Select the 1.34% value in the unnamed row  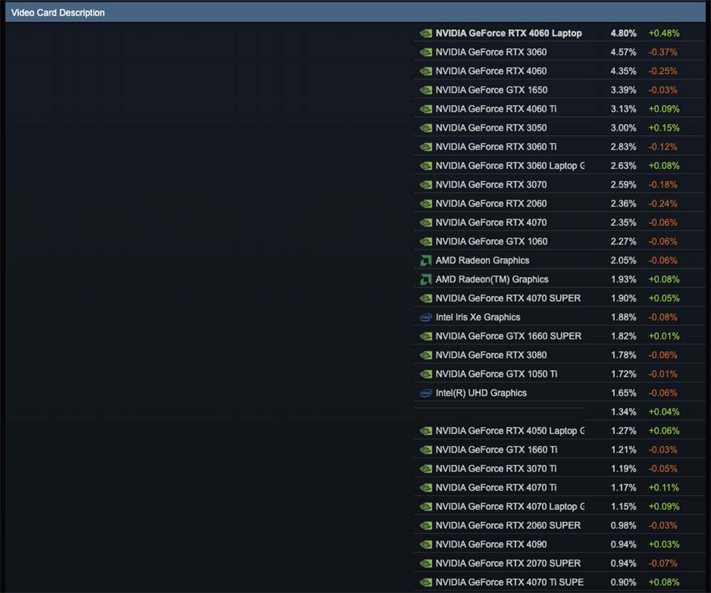pos(623,412)
